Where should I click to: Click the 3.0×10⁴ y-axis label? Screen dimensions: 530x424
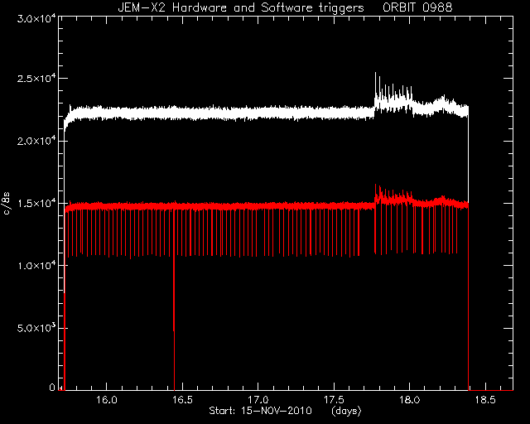(36, 18)
